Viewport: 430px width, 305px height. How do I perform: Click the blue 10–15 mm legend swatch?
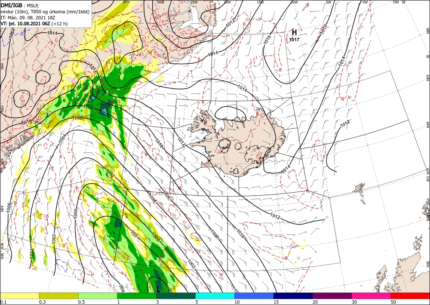point(254,296)
